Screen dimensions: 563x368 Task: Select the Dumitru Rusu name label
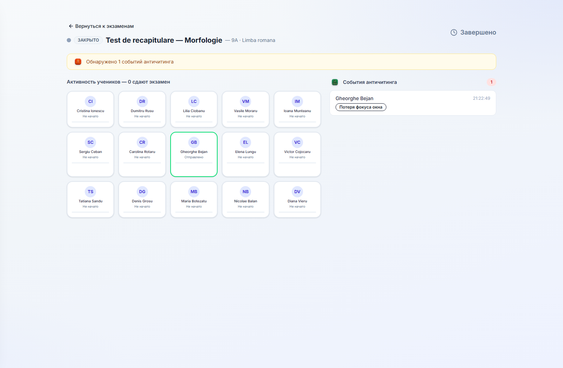point(142,111)
